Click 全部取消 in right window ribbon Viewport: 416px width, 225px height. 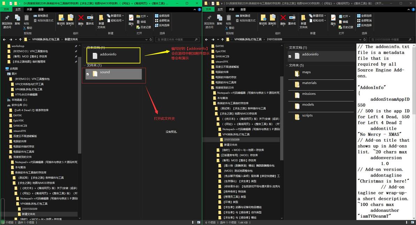(x=364, y=21)
